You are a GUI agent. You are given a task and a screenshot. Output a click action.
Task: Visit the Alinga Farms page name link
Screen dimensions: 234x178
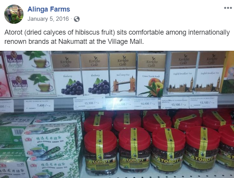click(48, 9)
